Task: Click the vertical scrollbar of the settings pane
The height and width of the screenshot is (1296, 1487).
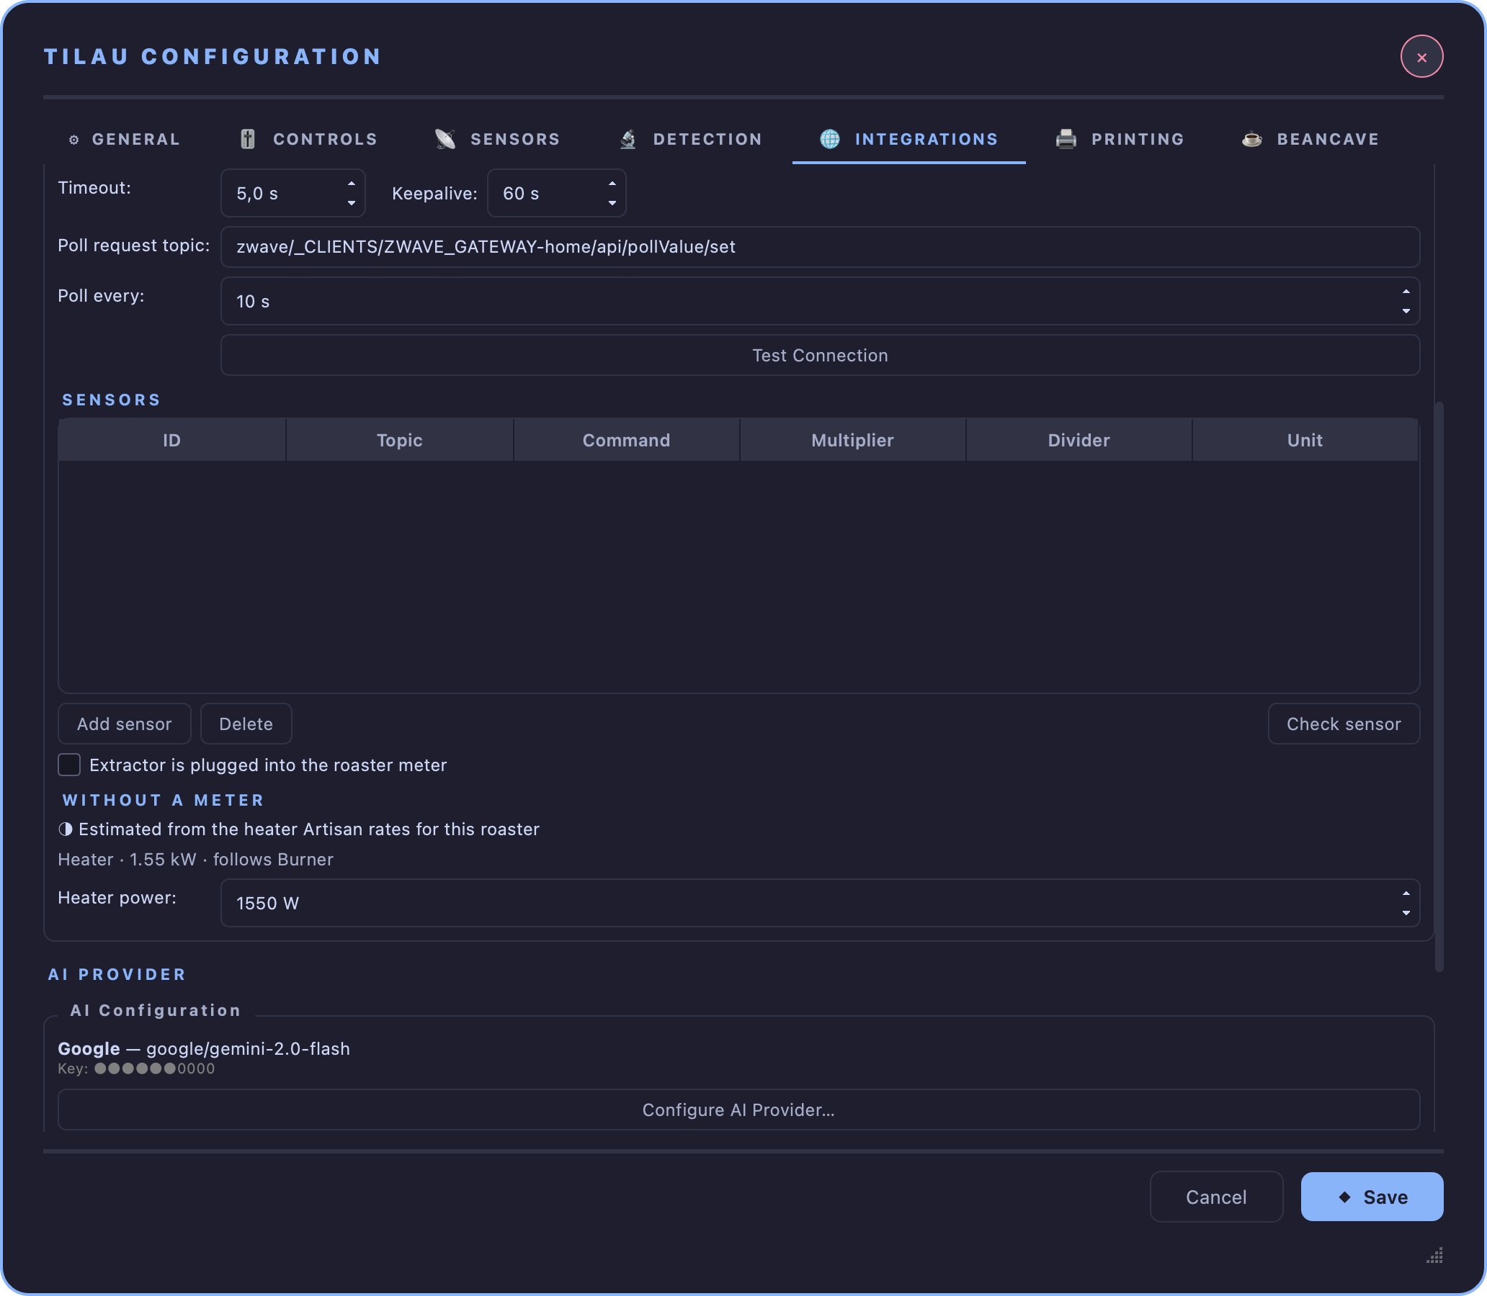Action: pyautogui.click(x=1439, y=685)
